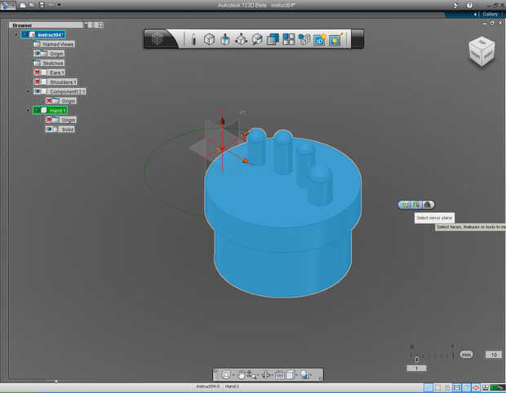Open the Pattern grid tool

[288, 39]
